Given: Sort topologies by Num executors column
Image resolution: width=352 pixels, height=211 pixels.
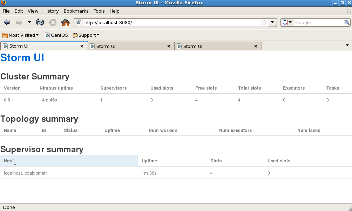Looking at the screenshot, I should (235, 130).
